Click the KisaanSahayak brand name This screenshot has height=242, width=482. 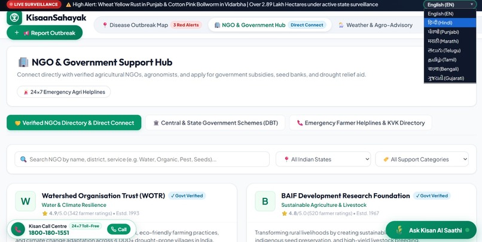pos(56,18)
